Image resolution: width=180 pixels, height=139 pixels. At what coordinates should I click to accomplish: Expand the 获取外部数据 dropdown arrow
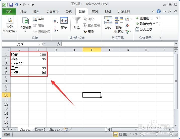tap(17, 31)
